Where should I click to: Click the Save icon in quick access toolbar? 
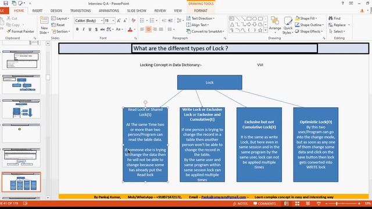[5, 3]
